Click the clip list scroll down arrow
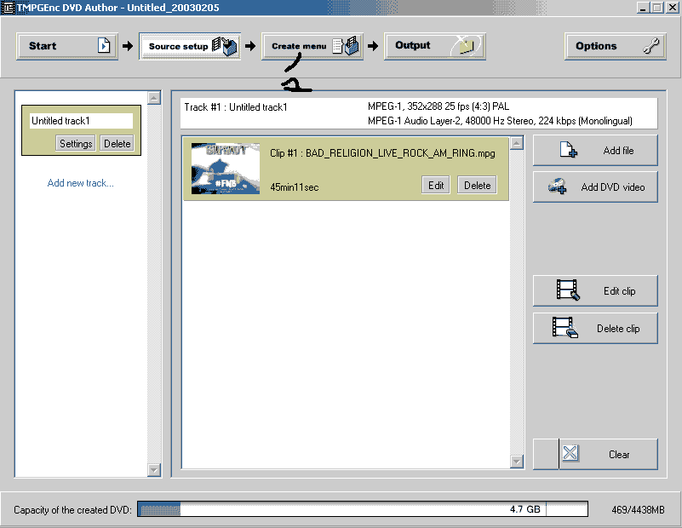The height and width of the screenshot is (528, 682). 516,461
